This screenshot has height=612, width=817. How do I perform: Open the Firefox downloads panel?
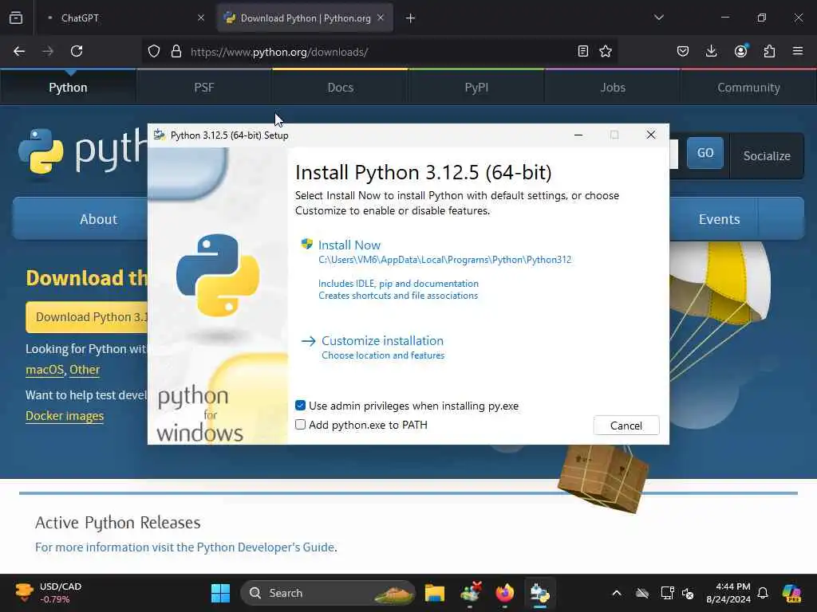[711, 51]
